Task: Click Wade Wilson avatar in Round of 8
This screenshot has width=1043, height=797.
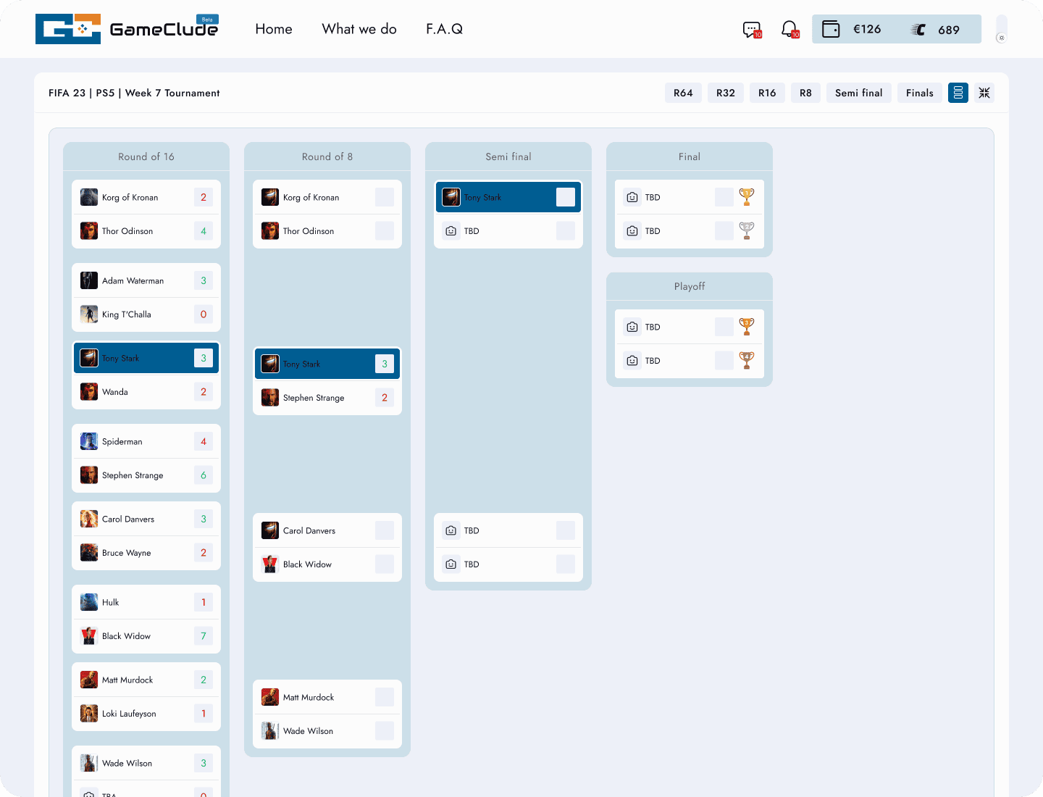Action: [270, 731]
